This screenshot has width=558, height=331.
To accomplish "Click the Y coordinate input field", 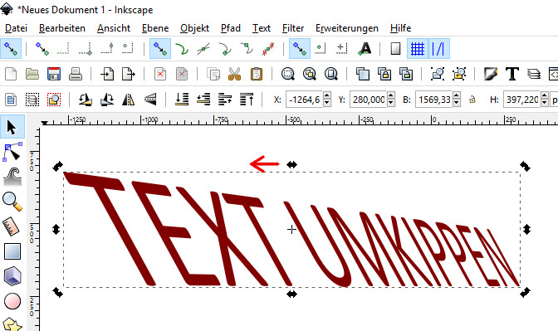I will click(369, 100).
